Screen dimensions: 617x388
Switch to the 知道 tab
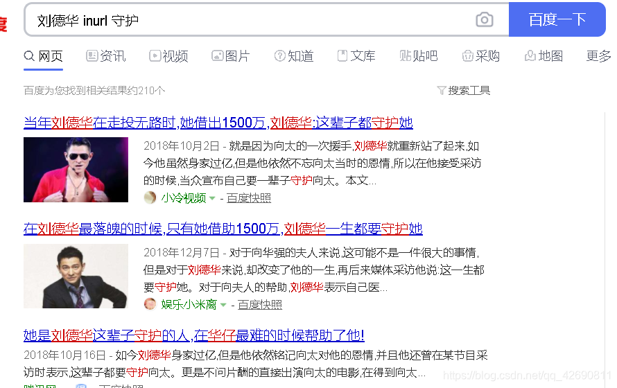click(294, 56)
